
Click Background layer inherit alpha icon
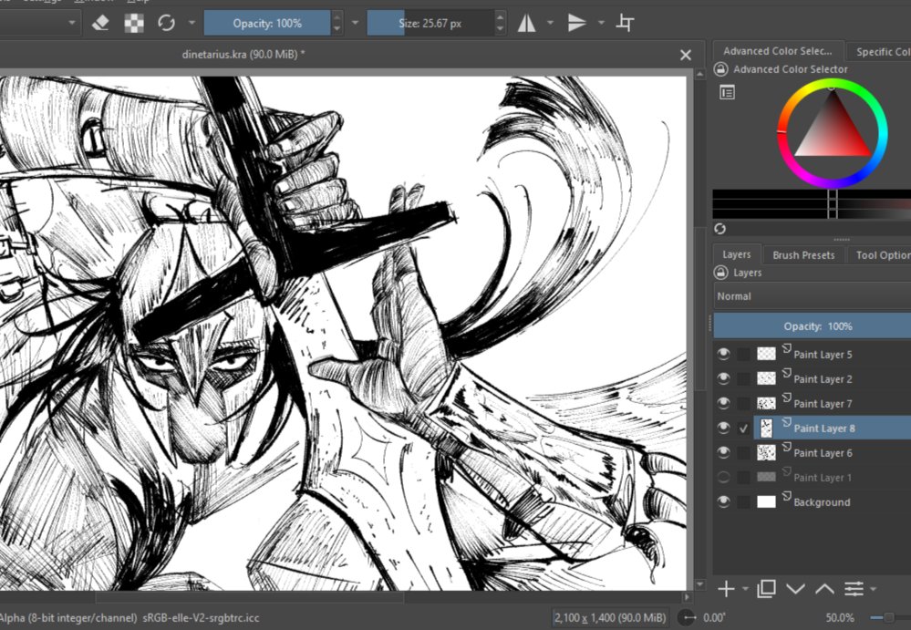coord(786,497)
